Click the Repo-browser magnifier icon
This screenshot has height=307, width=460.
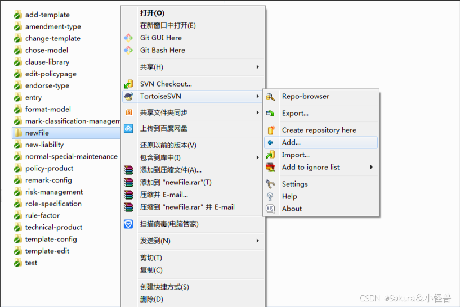tap(271, 97)
